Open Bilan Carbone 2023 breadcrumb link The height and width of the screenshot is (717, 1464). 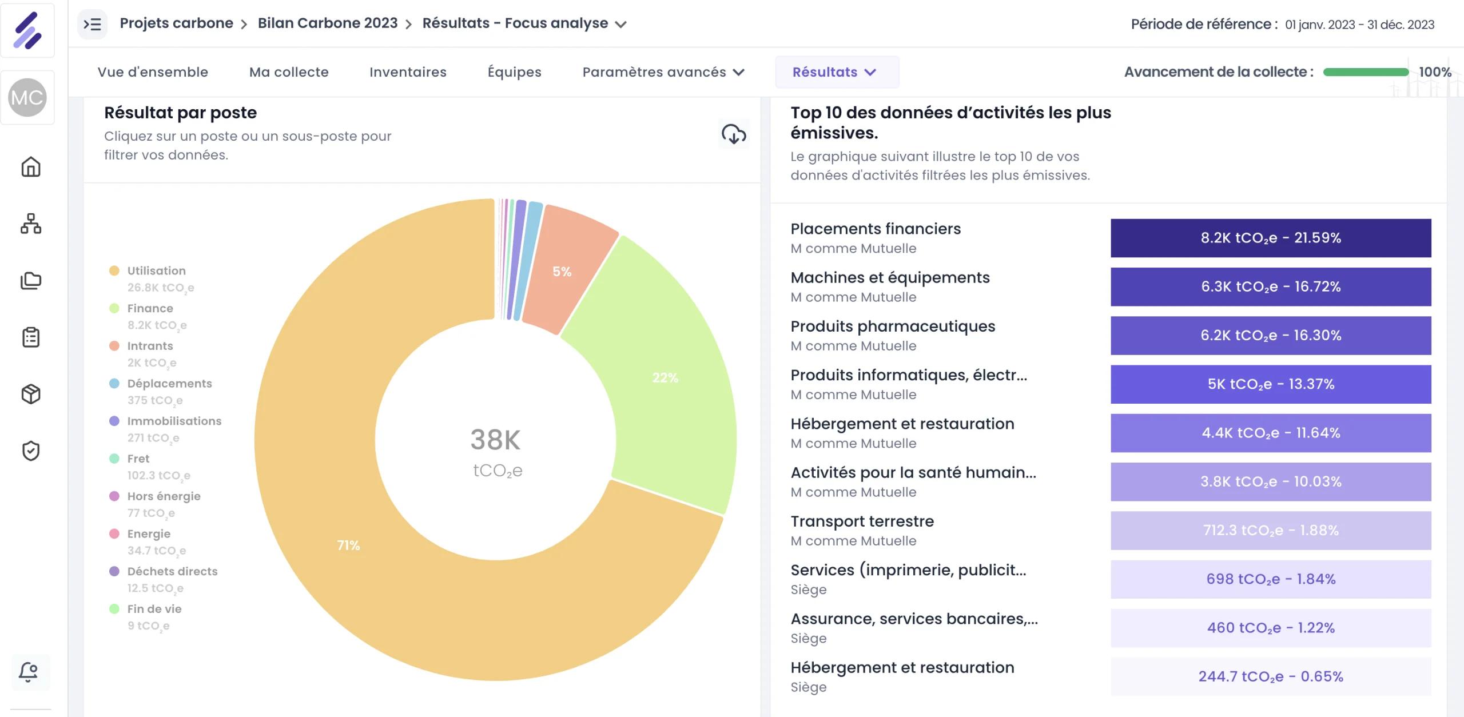point(328,23)
